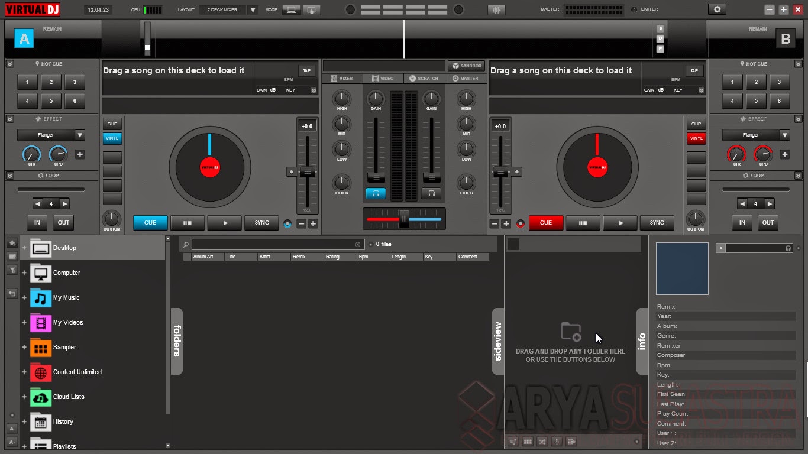Click the Desktop folder icon
Image resolution: width=808 pixels, height=454 pixels.
41,248
